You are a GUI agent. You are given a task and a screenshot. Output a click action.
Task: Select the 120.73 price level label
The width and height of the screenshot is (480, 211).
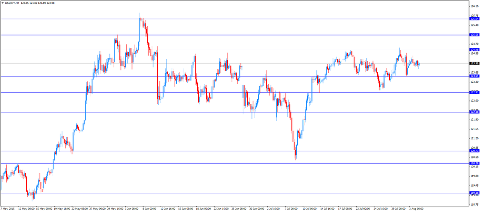tap(474, 151)
